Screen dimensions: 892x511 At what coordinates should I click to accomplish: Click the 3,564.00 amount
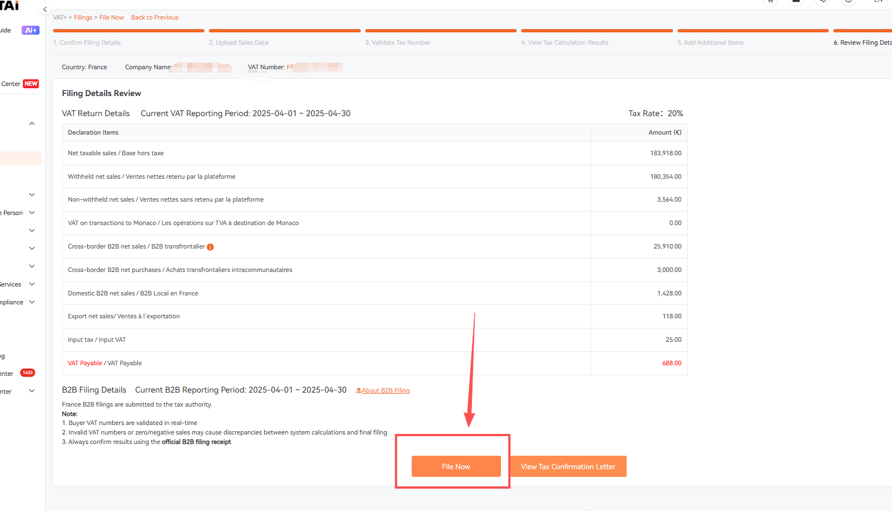point(669,199)
